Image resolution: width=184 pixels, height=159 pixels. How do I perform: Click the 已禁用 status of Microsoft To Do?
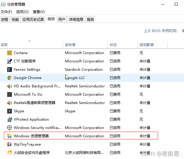115,95
